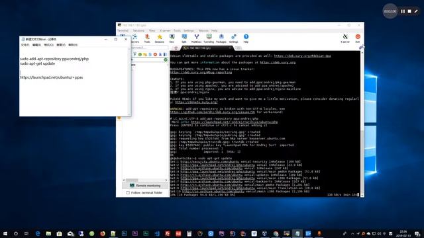The image size is (424, 238).
Task: Click the launchpad.net ondrej archive link in terminal
Action: point(234,122)
